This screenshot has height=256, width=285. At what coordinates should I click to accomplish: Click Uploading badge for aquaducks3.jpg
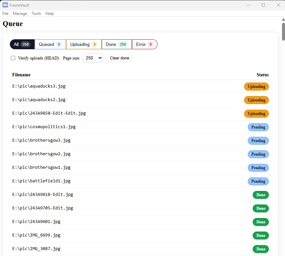pyautogui.click(x=256, y=87)
